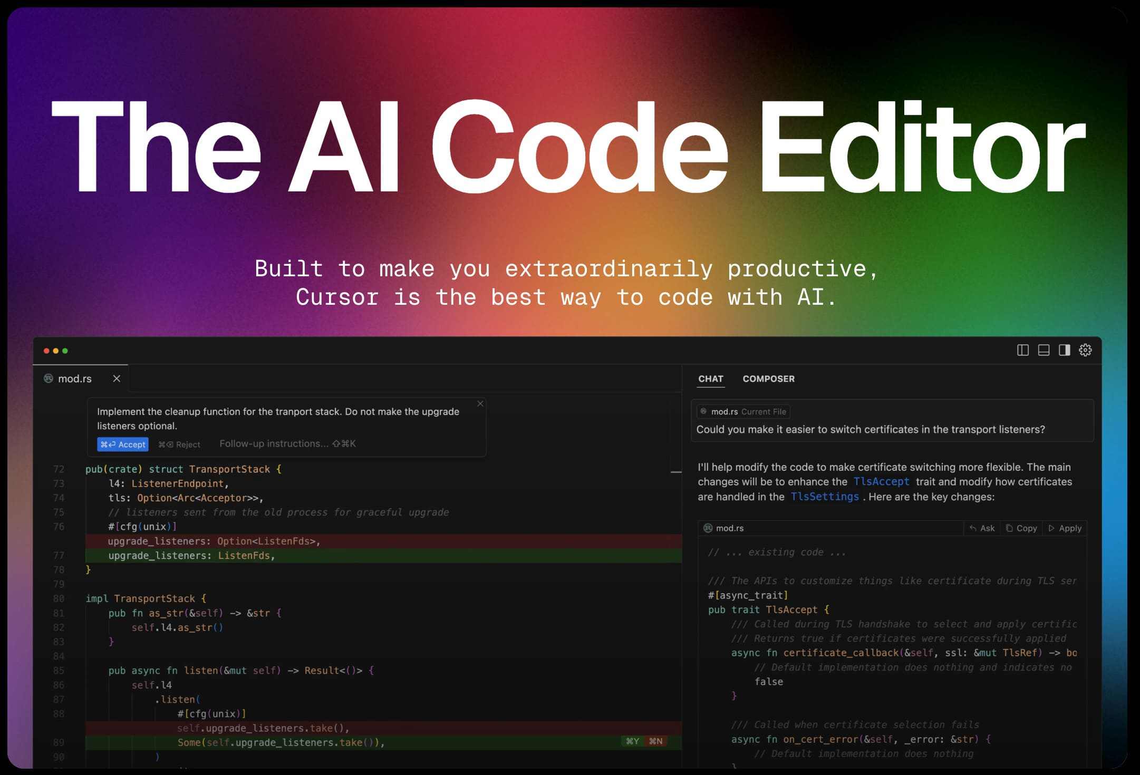The image size is (1140, 775).
Task: Dismiss the inline prompt with the X icon
Action: point(480,404)
